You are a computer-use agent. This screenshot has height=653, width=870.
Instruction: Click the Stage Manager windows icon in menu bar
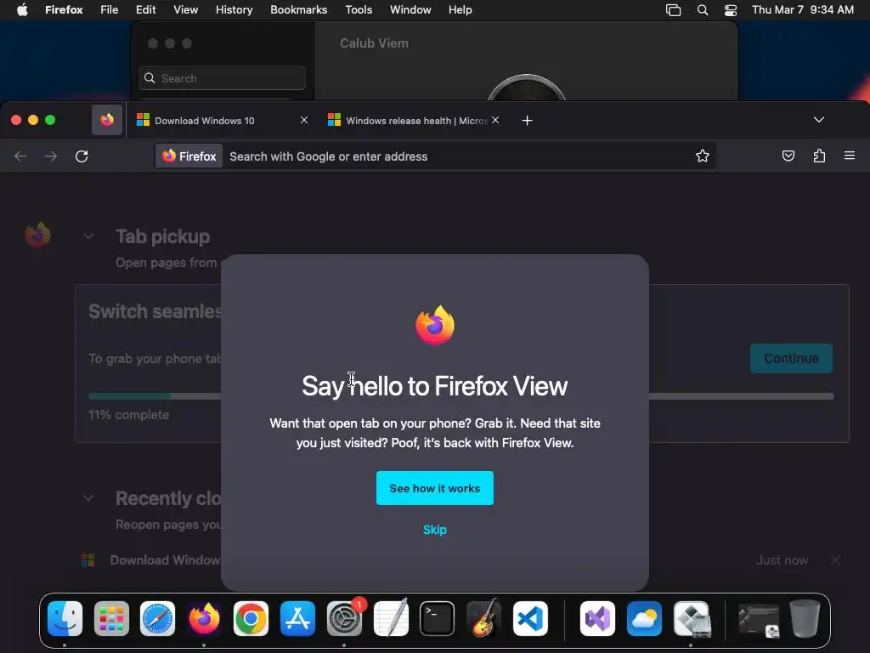coord(673,10)
